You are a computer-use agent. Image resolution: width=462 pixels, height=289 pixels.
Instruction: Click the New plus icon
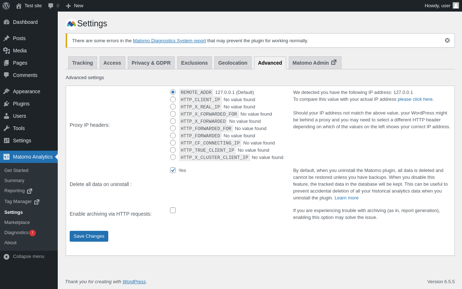point(68,6)
